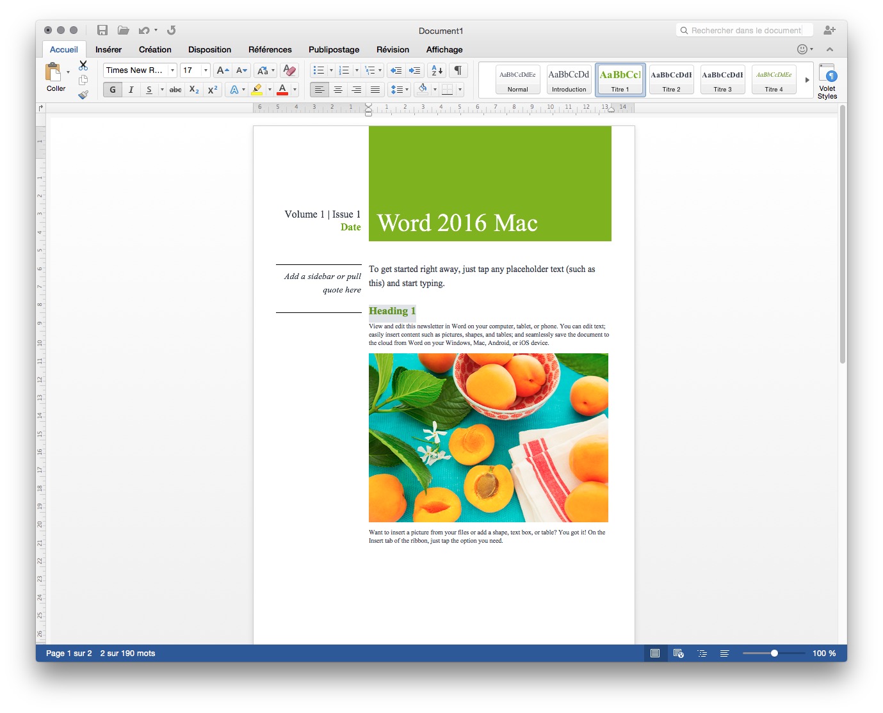Image resolution: width=883 pixels, height=713 pixels.
Task: Toggle center text alignment
Action: click(338, 90)
